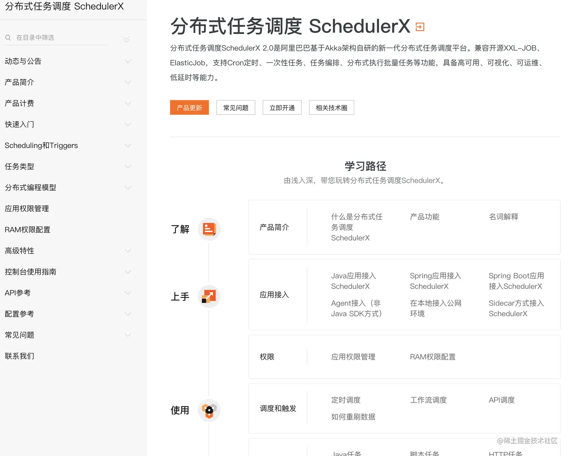
Task: Click 权限 card heading
Action: pyautogui.click(x=267, y=357)
